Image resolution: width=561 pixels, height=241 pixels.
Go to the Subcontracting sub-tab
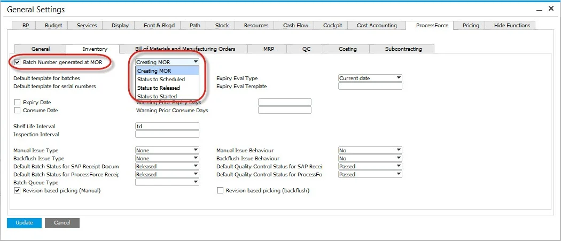click(x=403, y=49)
